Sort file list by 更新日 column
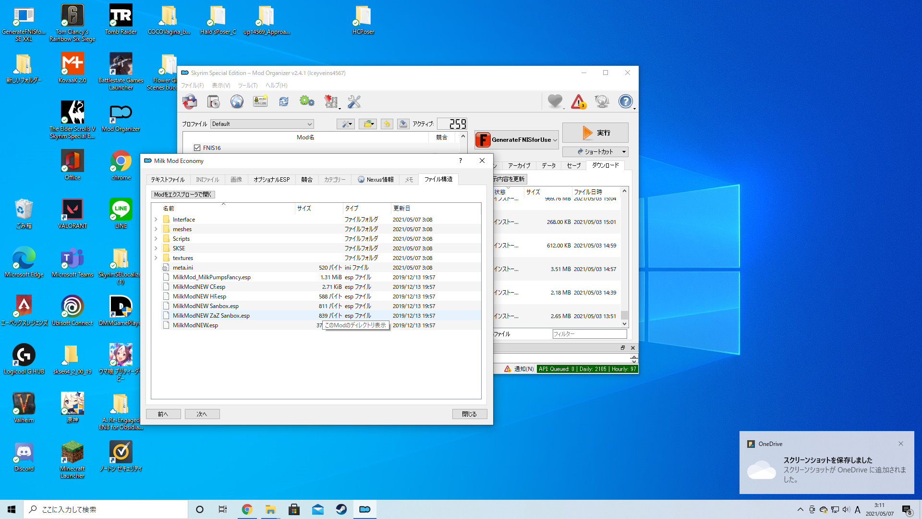 coord(436,209)
